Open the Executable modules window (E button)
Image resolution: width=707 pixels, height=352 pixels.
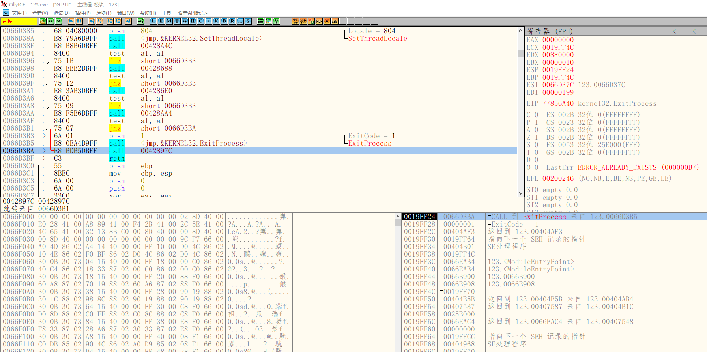point(161,21)
